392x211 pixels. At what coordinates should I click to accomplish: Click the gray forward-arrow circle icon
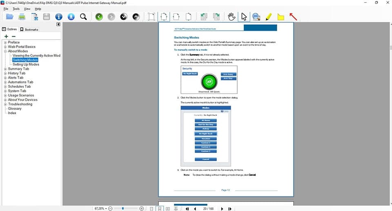(x=111, y=17)
